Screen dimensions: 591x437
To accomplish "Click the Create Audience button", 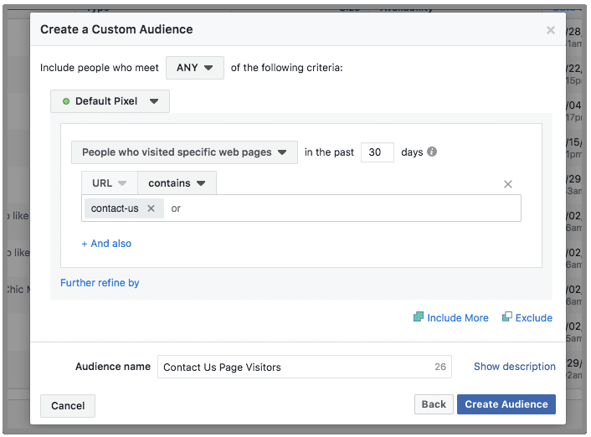I will [x=506, y=404].
